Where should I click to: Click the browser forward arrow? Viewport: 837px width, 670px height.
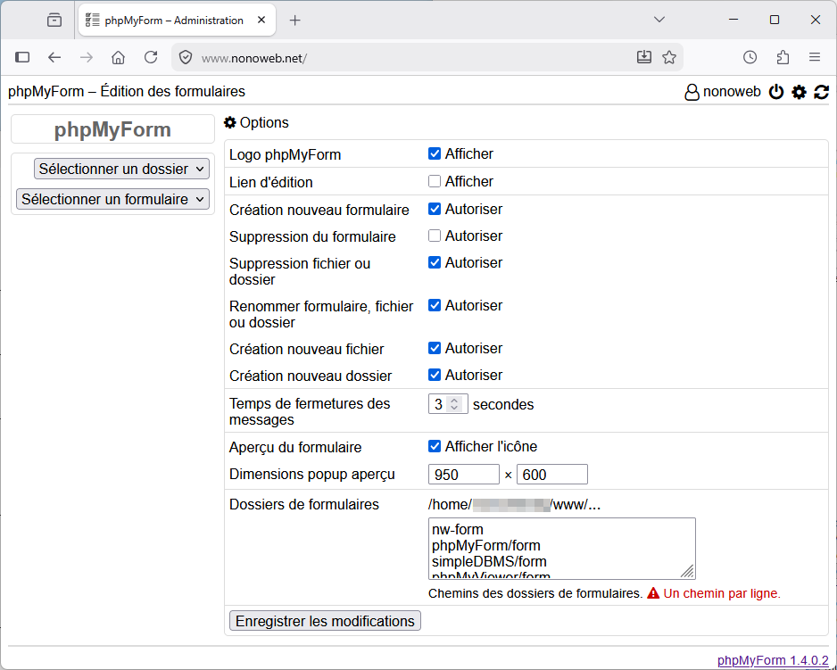tap(87, 57)
